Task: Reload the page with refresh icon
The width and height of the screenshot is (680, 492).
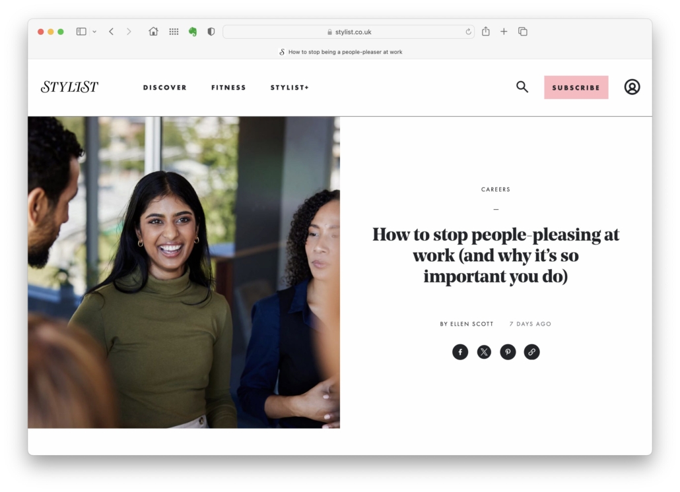Action: click(468, 32)
